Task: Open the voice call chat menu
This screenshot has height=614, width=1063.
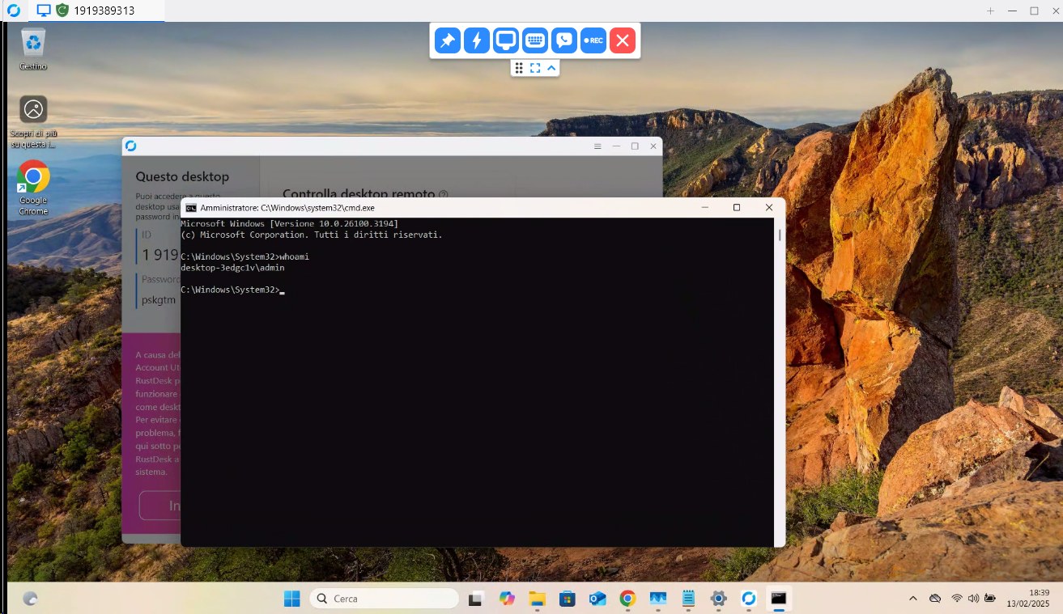Action: 563,40
